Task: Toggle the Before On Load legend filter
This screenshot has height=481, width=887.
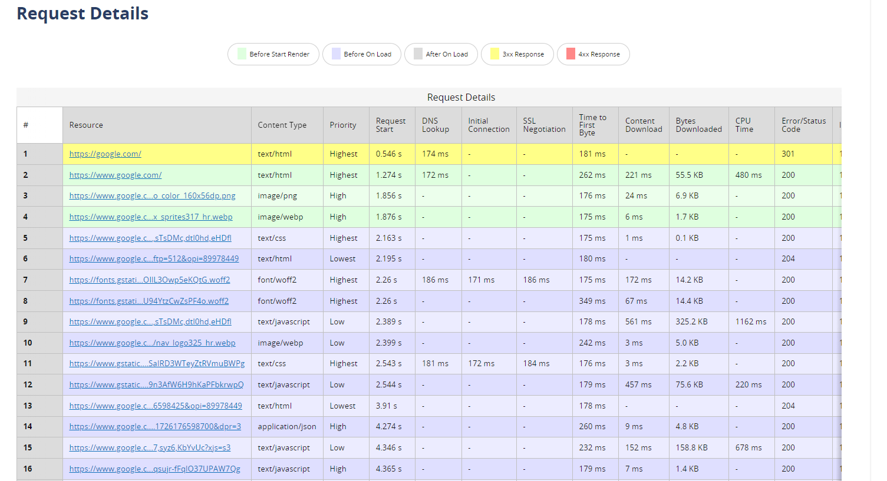Action: (361, 54)
